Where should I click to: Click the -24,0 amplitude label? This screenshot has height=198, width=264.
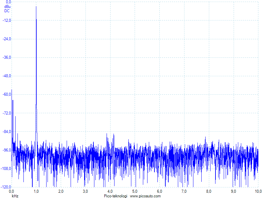7,39
